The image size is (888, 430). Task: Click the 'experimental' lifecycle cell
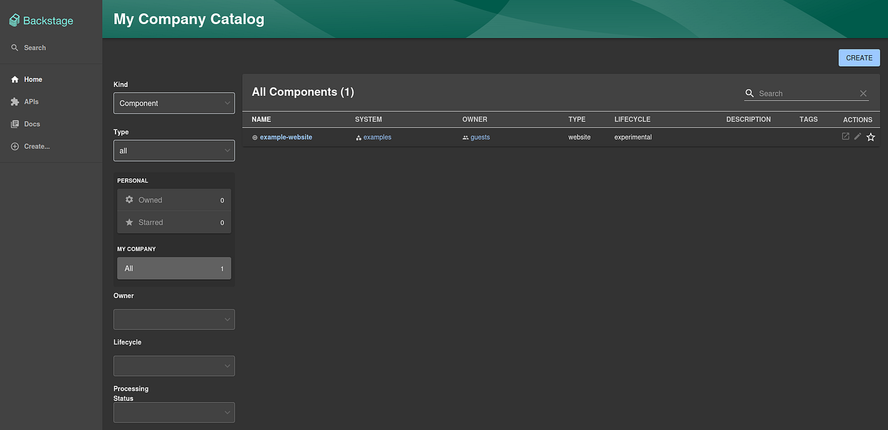point(633,137)
